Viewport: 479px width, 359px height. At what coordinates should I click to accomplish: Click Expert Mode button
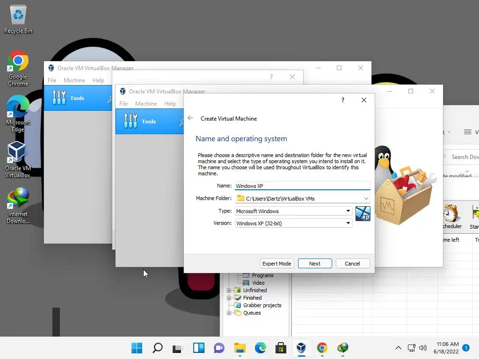277,264
